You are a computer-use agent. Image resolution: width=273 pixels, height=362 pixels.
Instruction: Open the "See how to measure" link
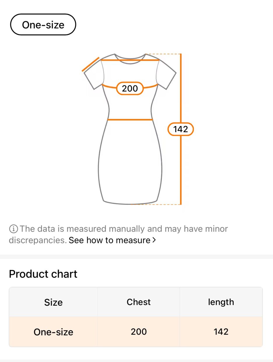[x=109, y=240]
